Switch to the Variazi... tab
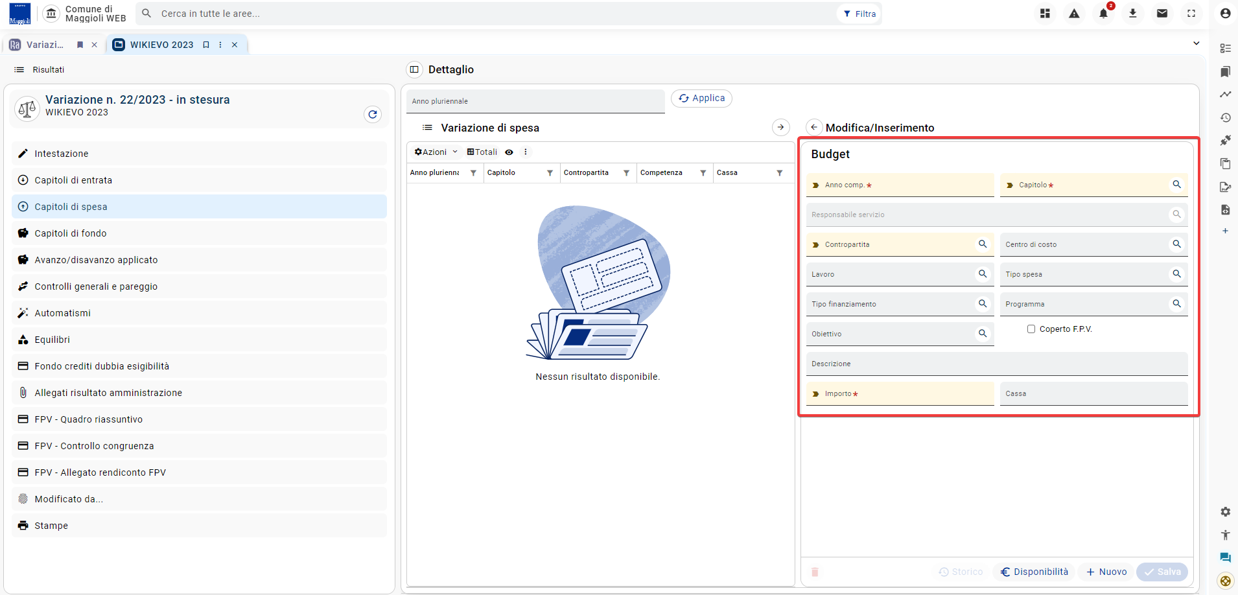Viewport: 1238px width, 595px height. click(45, 45)
